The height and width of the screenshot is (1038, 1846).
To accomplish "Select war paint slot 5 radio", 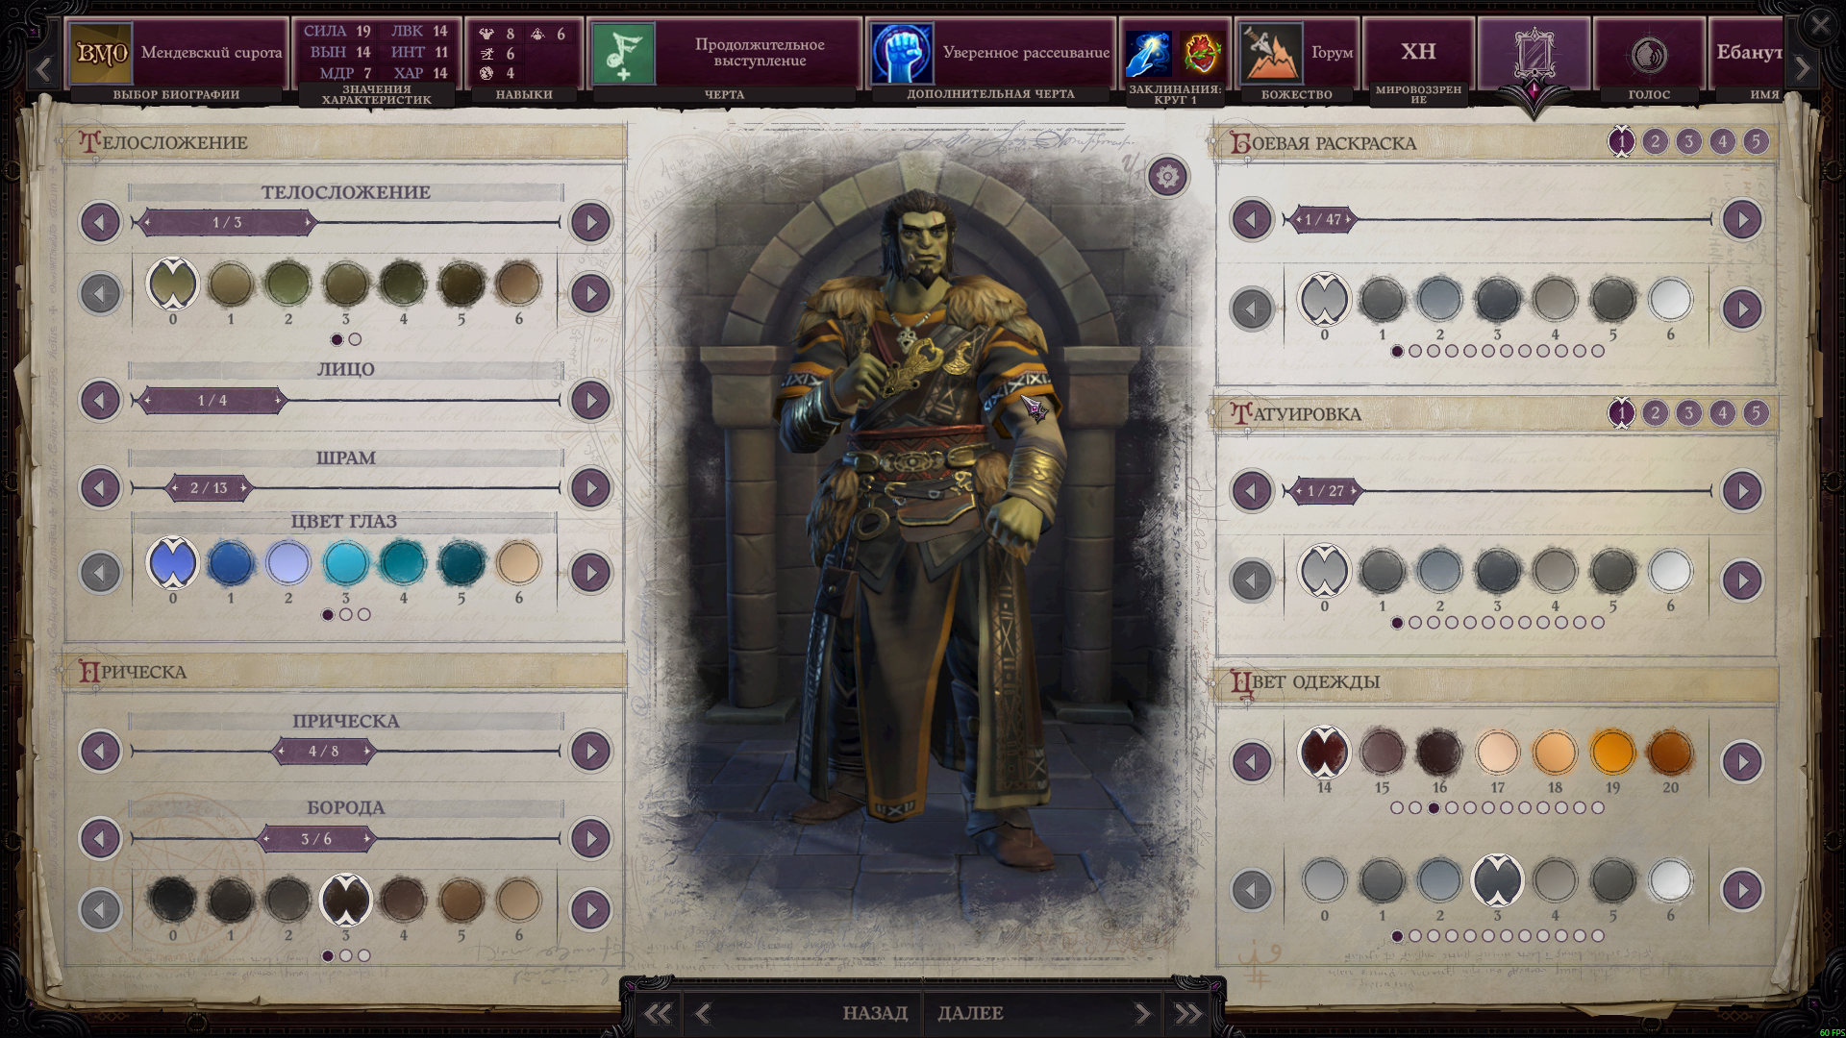I will click(x=1756, y=142).
